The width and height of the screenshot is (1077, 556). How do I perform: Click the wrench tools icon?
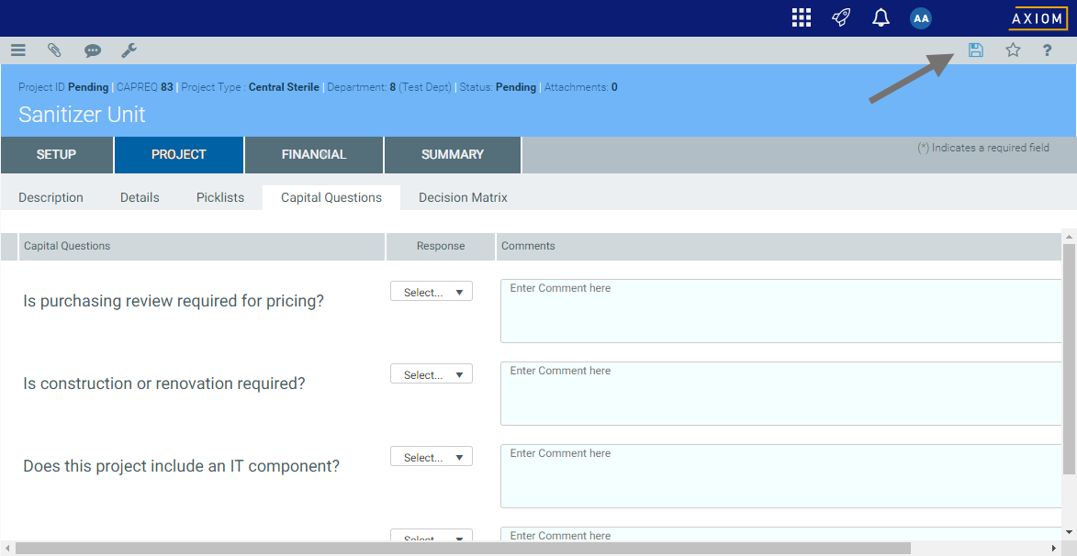[x=129, y=50]
